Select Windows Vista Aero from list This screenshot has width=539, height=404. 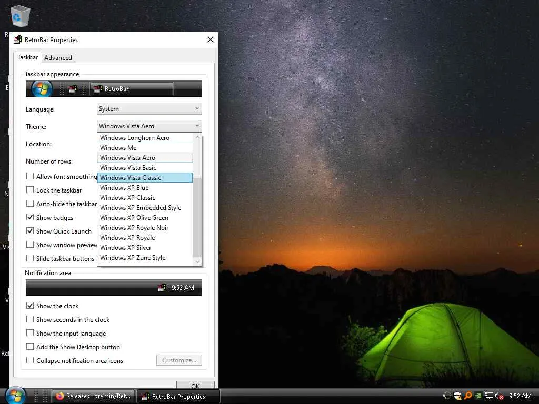145,158
